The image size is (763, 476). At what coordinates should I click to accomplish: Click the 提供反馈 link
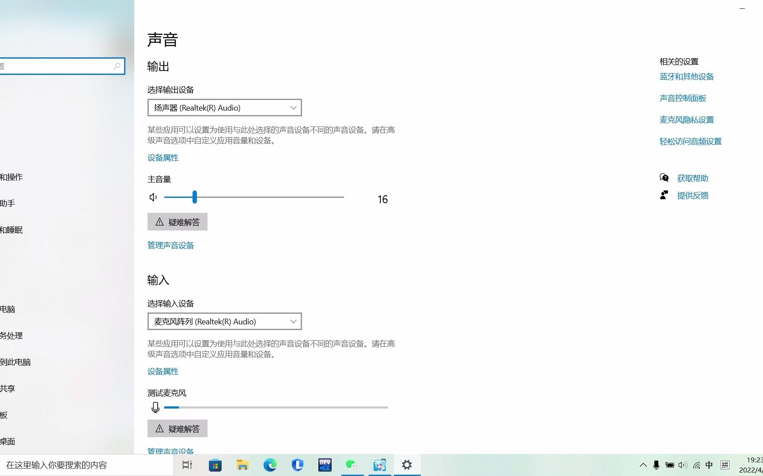click(x=693, y=195)
